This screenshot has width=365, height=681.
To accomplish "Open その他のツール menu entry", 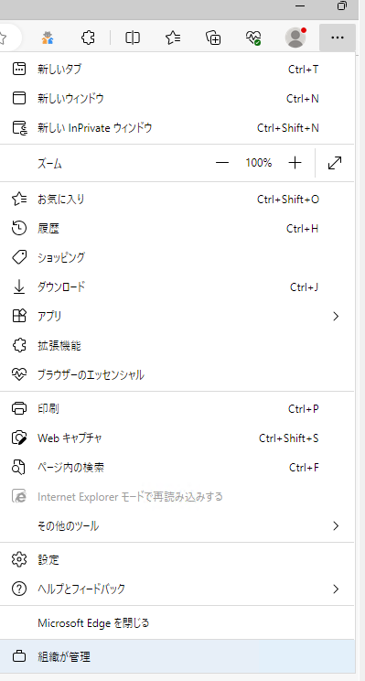I will pyautogui.click(x=177, y=526).
